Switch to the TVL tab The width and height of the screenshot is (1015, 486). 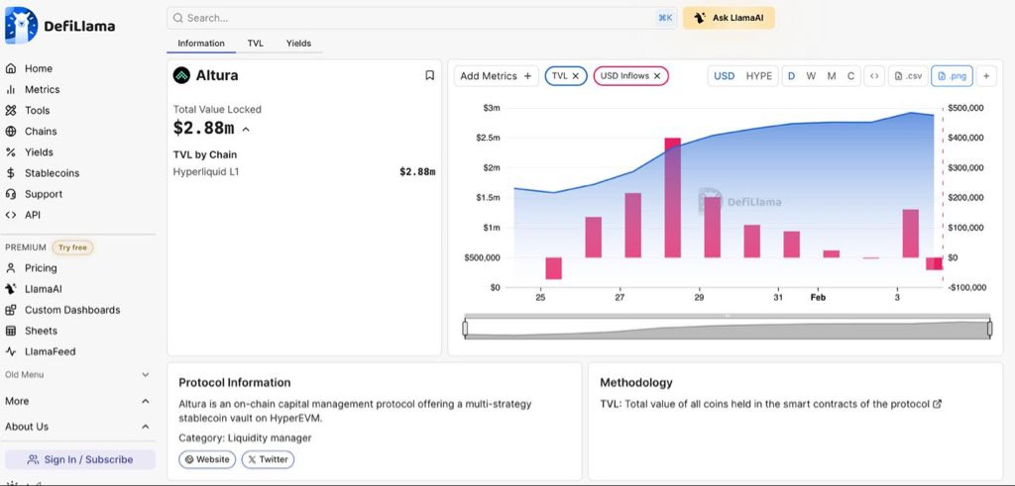coord(255,44)
